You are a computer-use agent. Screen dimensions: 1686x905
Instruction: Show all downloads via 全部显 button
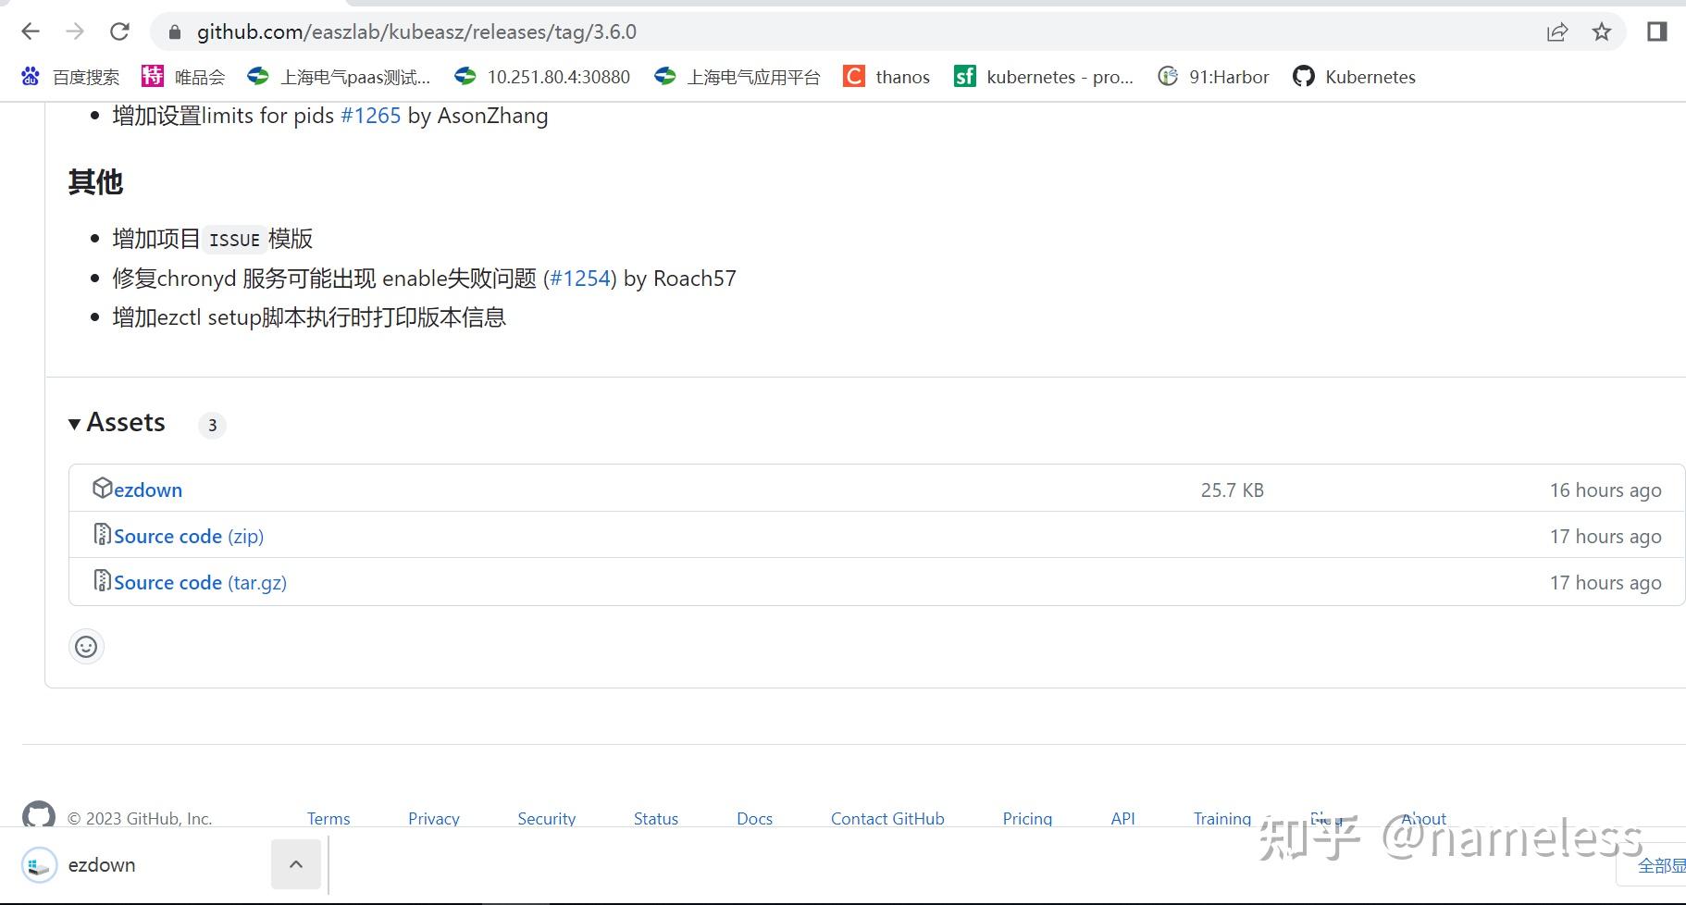[1659, 865]
